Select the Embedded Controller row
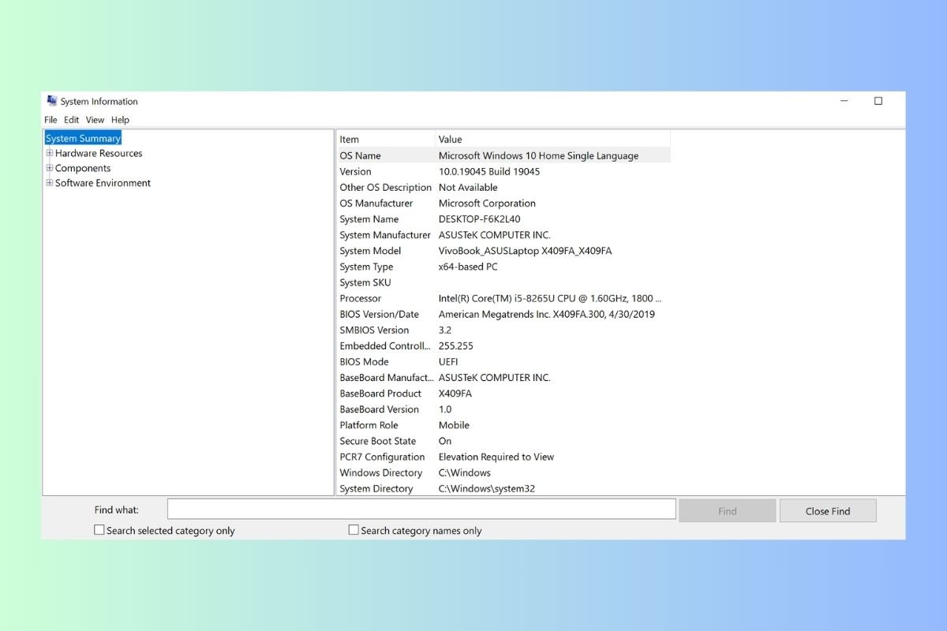947x631 pixels. [x=503, y=345]
